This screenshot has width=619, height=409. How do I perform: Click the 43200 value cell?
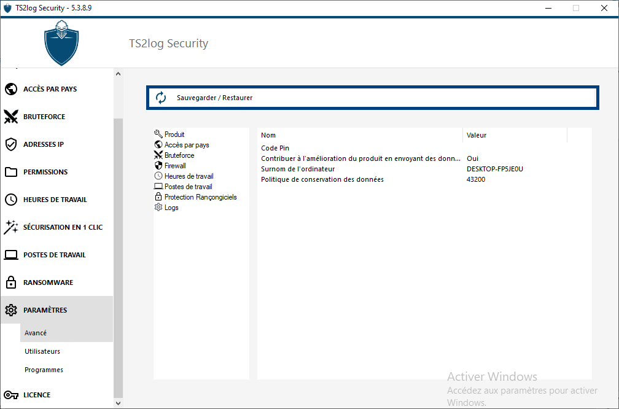point(476,179)
